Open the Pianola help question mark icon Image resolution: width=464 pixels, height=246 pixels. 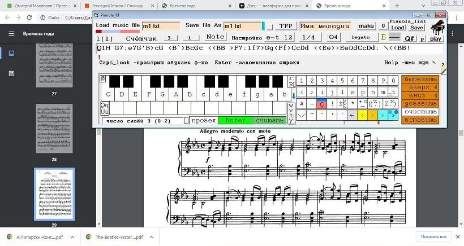pyautogui.click(x=443, y=68)
